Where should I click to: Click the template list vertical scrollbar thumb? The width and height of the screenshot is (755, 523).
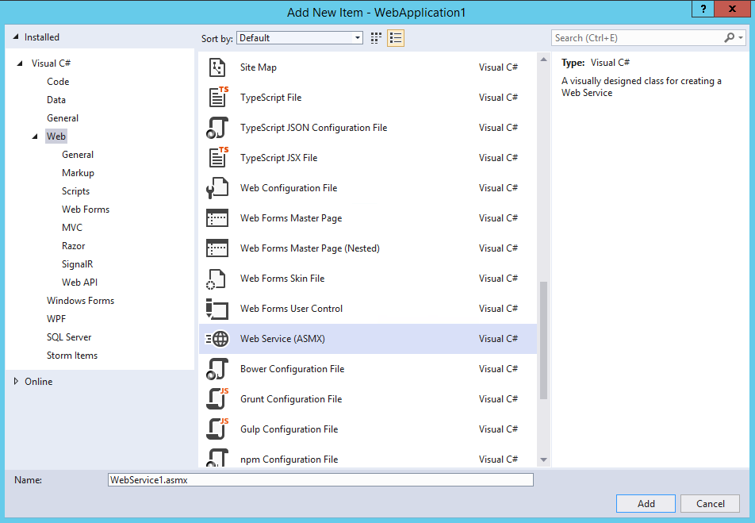[543, 340]
